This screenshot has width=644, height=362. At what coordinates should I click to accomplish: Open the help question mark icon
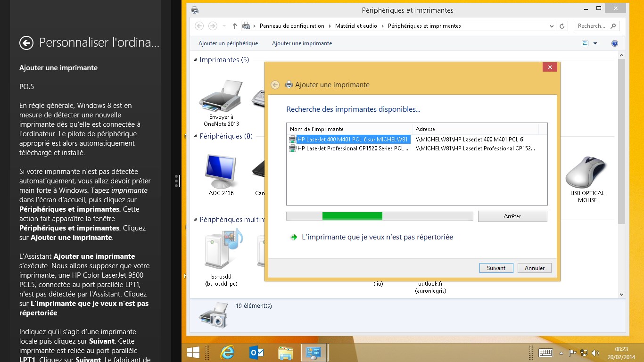(x=614, y=43)
